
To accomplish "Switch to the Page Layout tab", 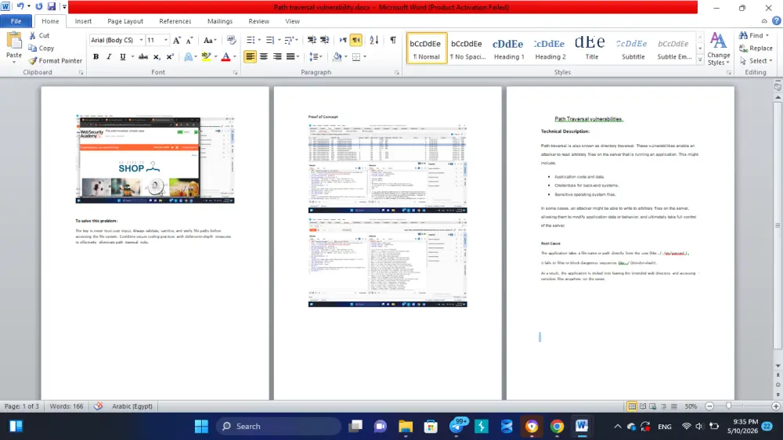I will 125,21.
